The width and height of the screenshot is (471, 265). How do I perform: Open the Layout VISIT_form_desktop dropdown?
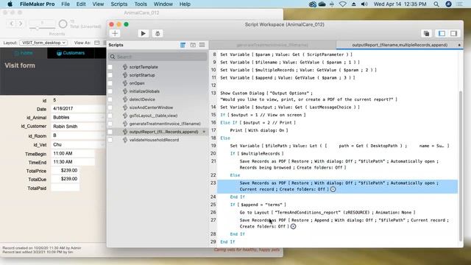click(x=43, y=43)
